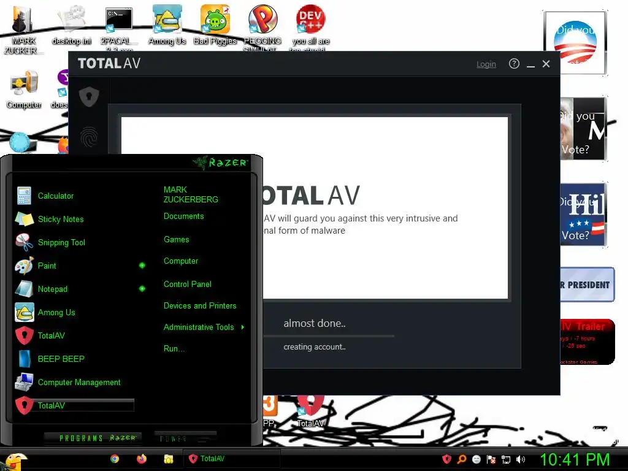This screenshot has height=471, width=628.
Task: Click the TotalAV shield tray icon
Action: (446, 459)
